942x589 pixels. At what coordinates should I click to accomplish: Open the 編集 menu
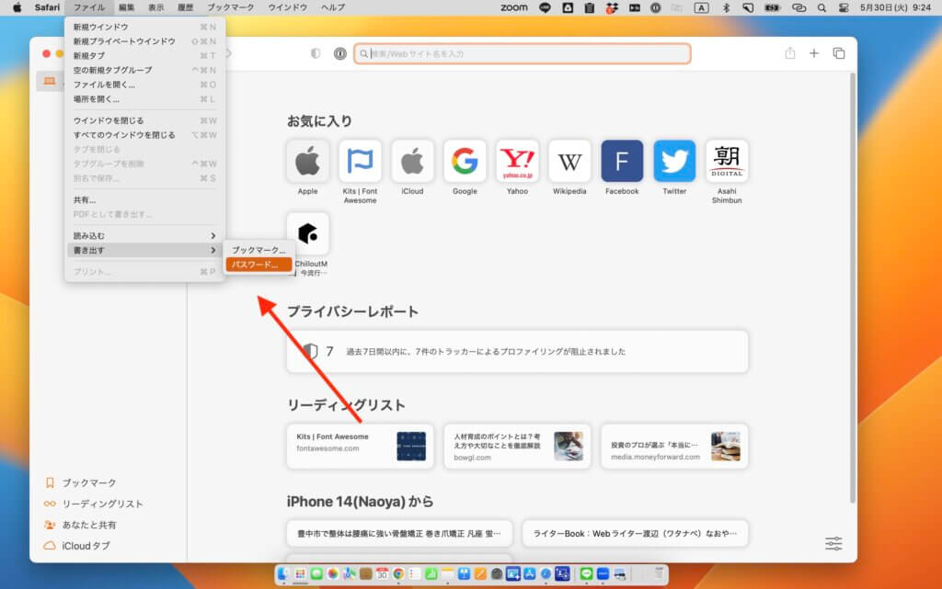(126, 7)
